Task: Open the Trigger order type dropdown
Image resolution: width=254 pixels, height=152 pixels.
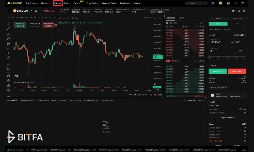Action: click(x=228, y=29)
